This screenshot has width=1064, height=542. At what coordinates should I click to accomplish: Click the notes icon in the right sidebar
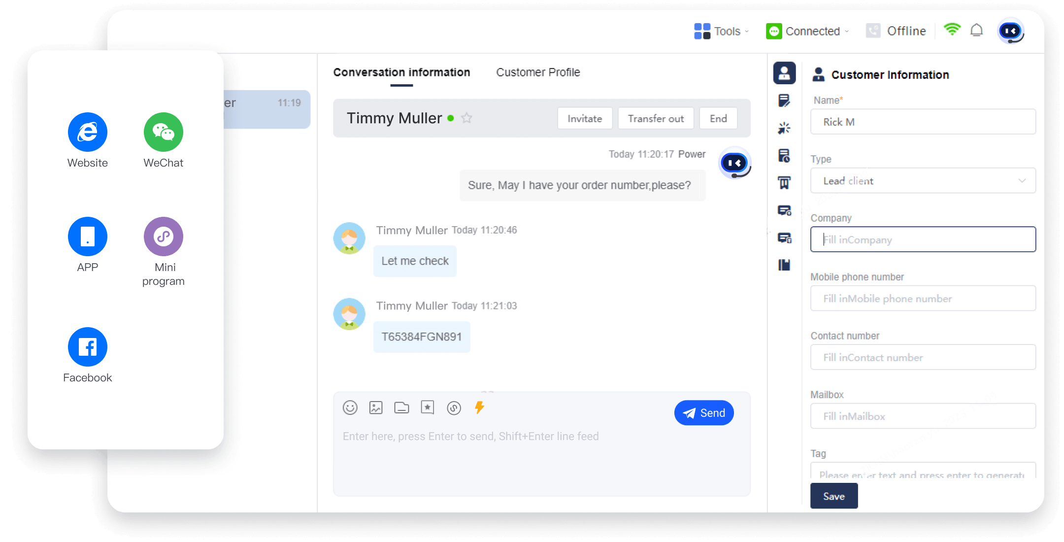tap(784, 101)
